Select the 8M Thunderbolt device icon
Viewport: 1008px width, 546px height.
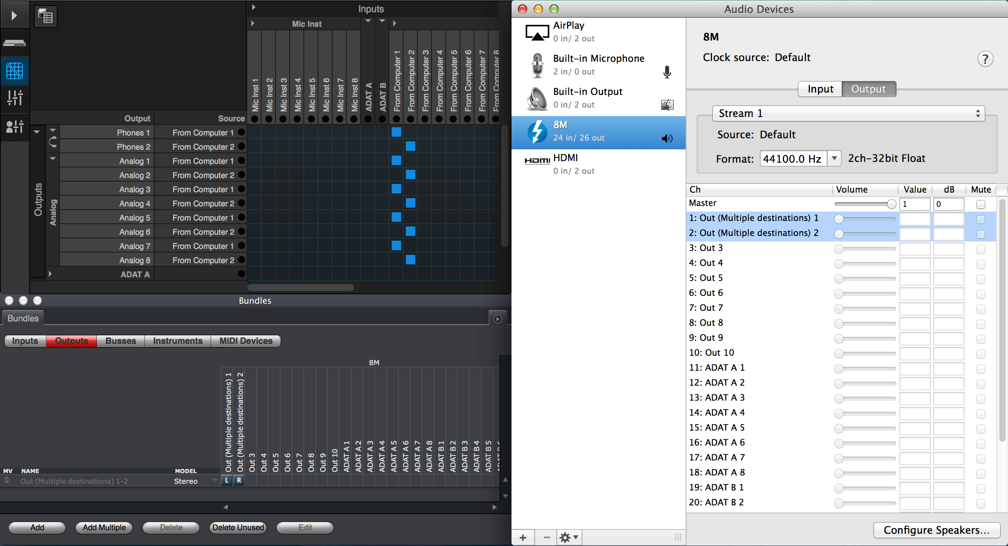pos(537,132)
